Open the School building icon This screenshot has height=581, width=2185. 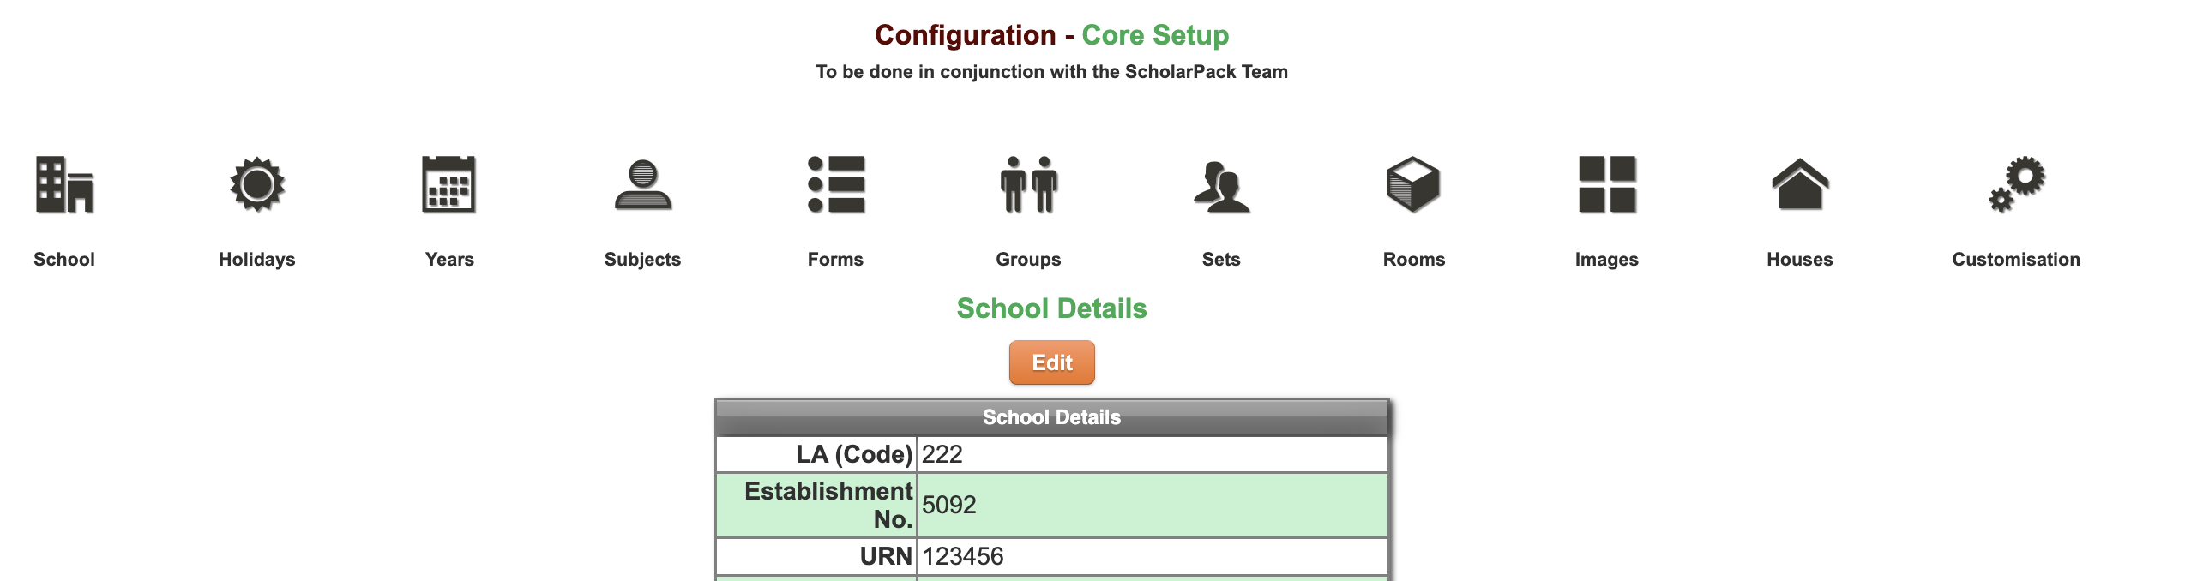[64, 184]
